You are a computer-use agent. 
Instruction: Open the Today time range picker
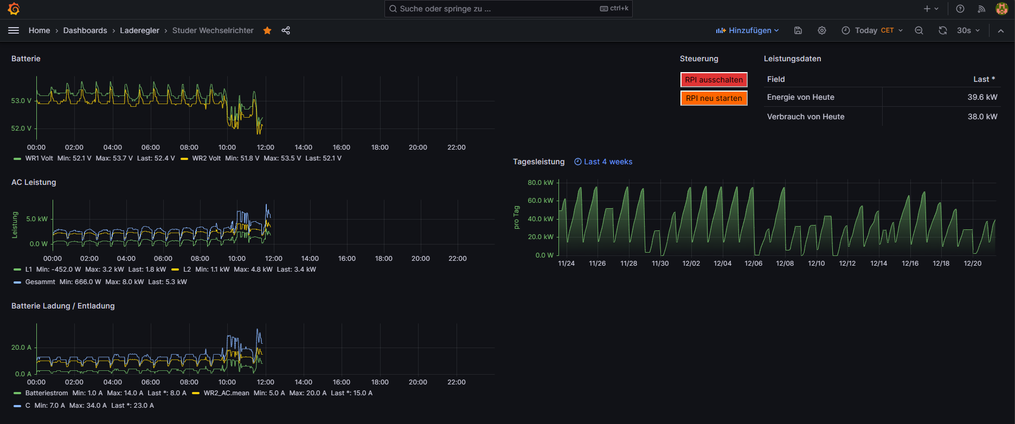[x=872, y=30]
